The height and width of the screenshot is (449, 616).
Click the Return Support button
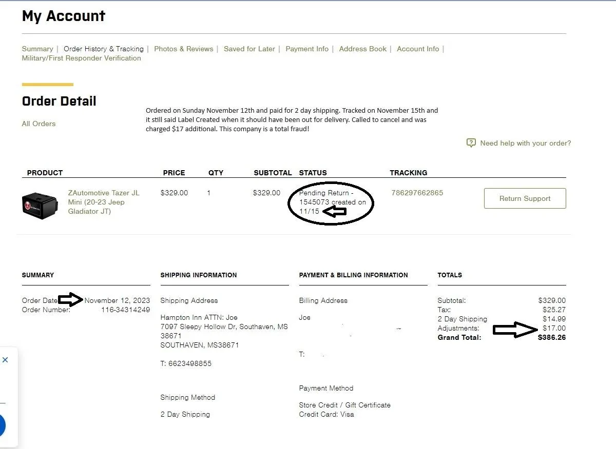[x=525, y=198]
